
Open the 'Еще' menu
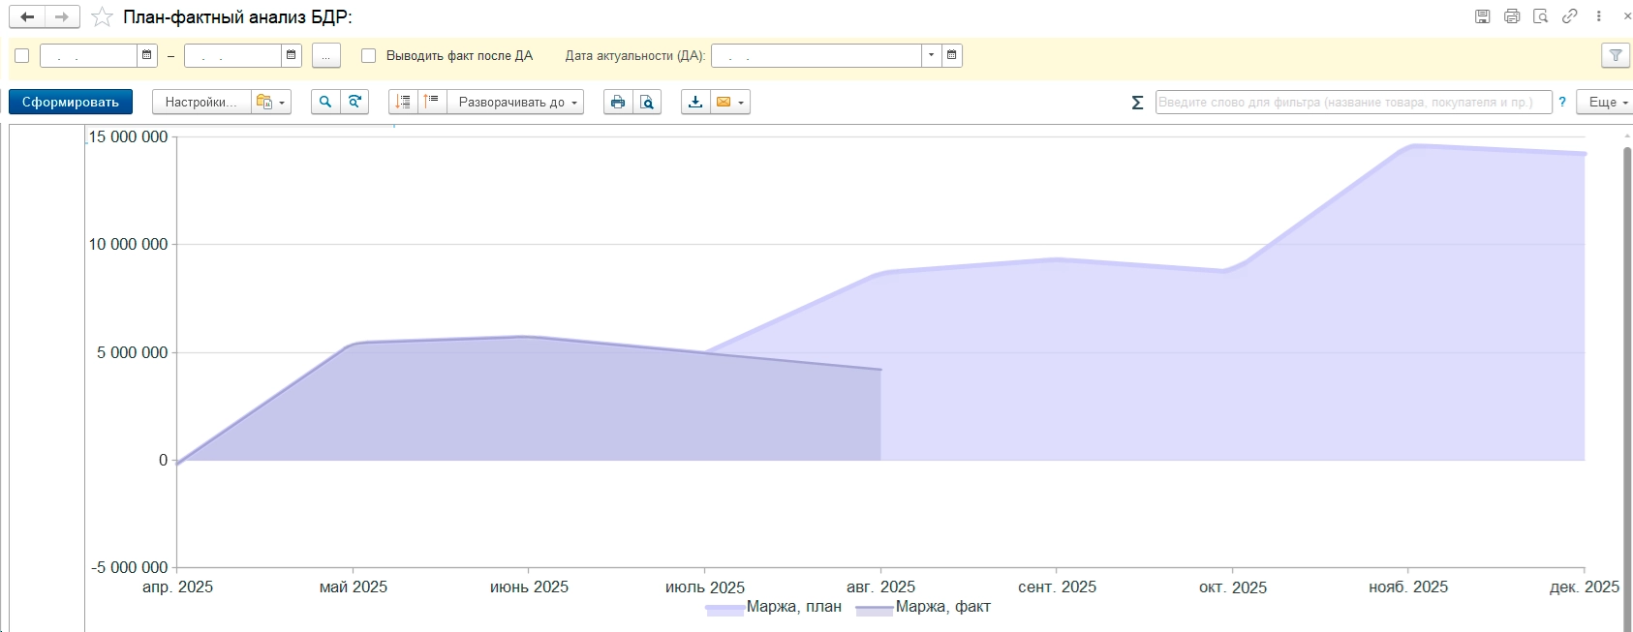[1607, 103]
